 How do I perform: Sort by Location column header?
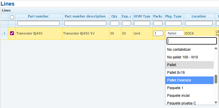[x=199, y=17]
